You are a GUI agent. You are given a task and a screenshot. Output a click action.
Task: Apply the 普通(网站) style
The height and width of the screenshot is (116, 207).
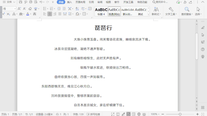(x=114, y=12)
